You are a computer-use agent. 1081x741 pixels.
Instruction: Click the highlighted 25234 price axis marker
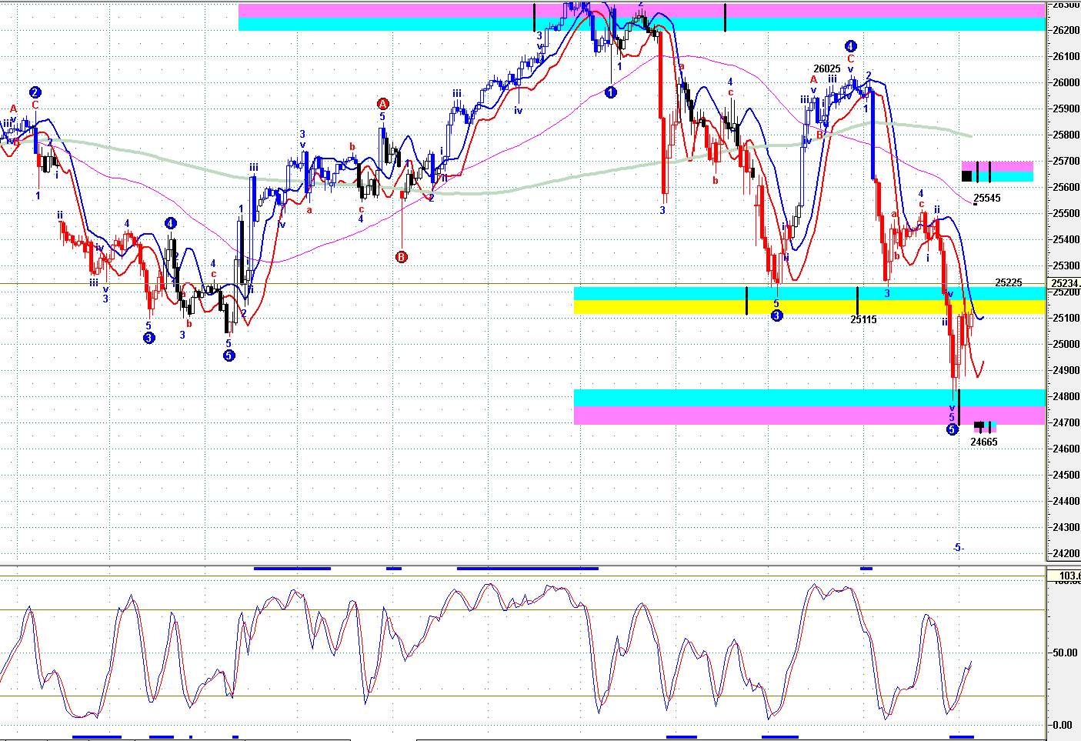1066,283
